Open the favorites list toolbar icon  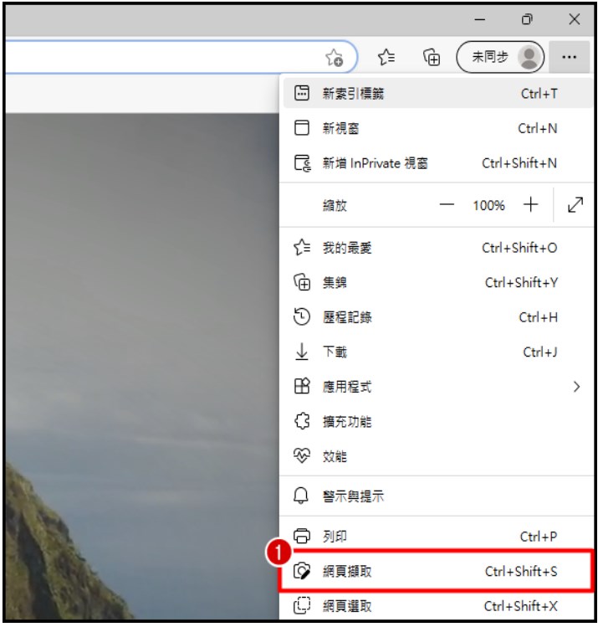(386, 57)
